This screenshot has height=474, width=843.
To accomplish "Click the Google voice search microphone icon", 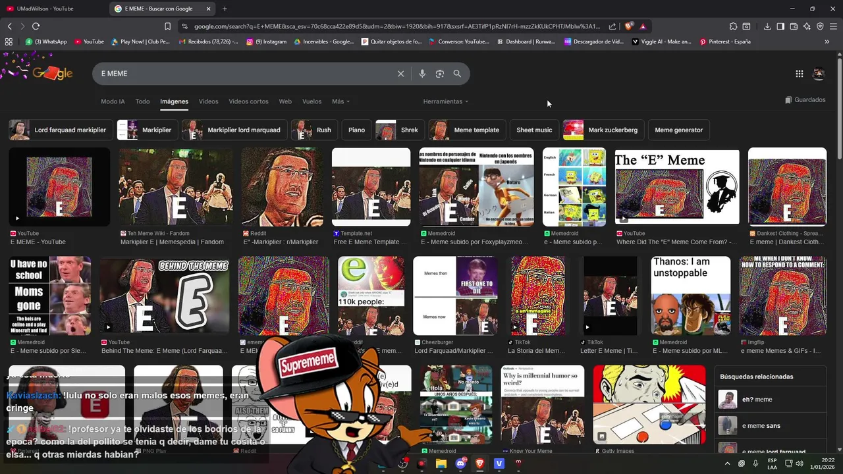I will pos(422,74).
